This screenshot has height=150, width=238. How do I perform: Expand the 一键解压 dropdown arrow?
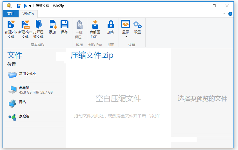(x=83, y=37)
